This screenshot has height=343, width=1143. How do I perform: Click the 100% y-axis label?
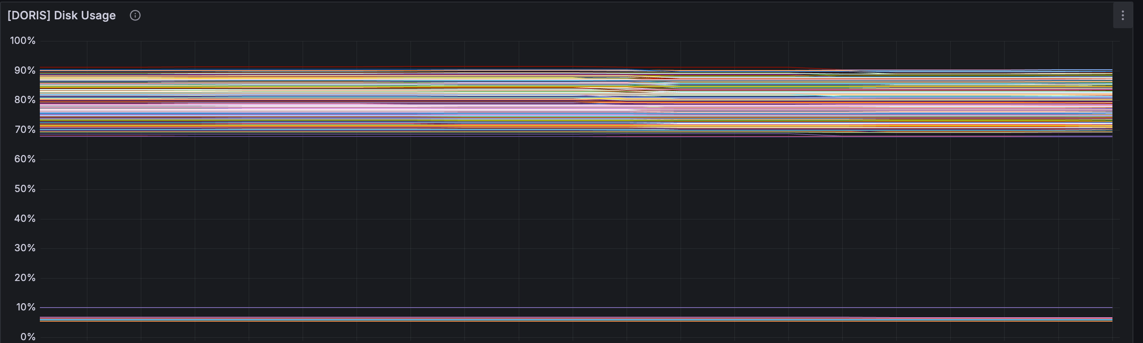coord(23,41)
